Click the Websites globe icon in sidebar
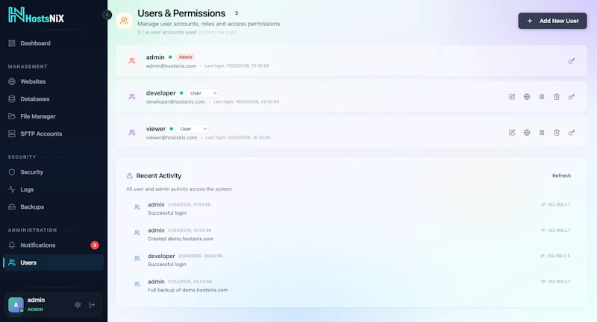 click(x=12, y=82)
